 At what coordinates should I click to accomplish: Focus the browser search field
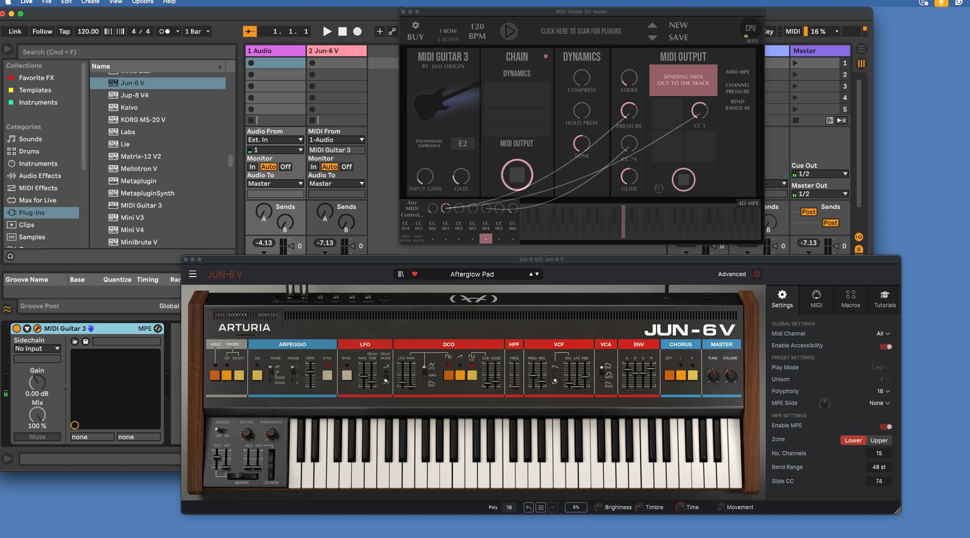[126, 52]
